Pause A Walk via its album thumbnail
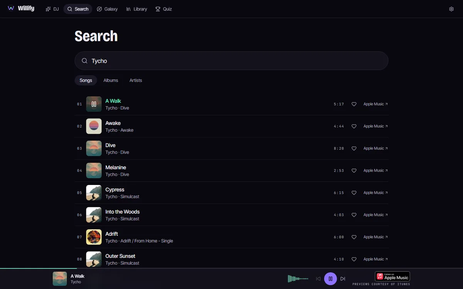The height and width of the screenshot is (289, 463). pos(94,104)
